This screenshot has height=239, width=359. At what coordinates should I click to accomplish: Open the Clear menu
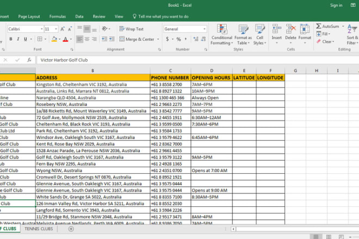pyautogui.click(x=325, y=42)
